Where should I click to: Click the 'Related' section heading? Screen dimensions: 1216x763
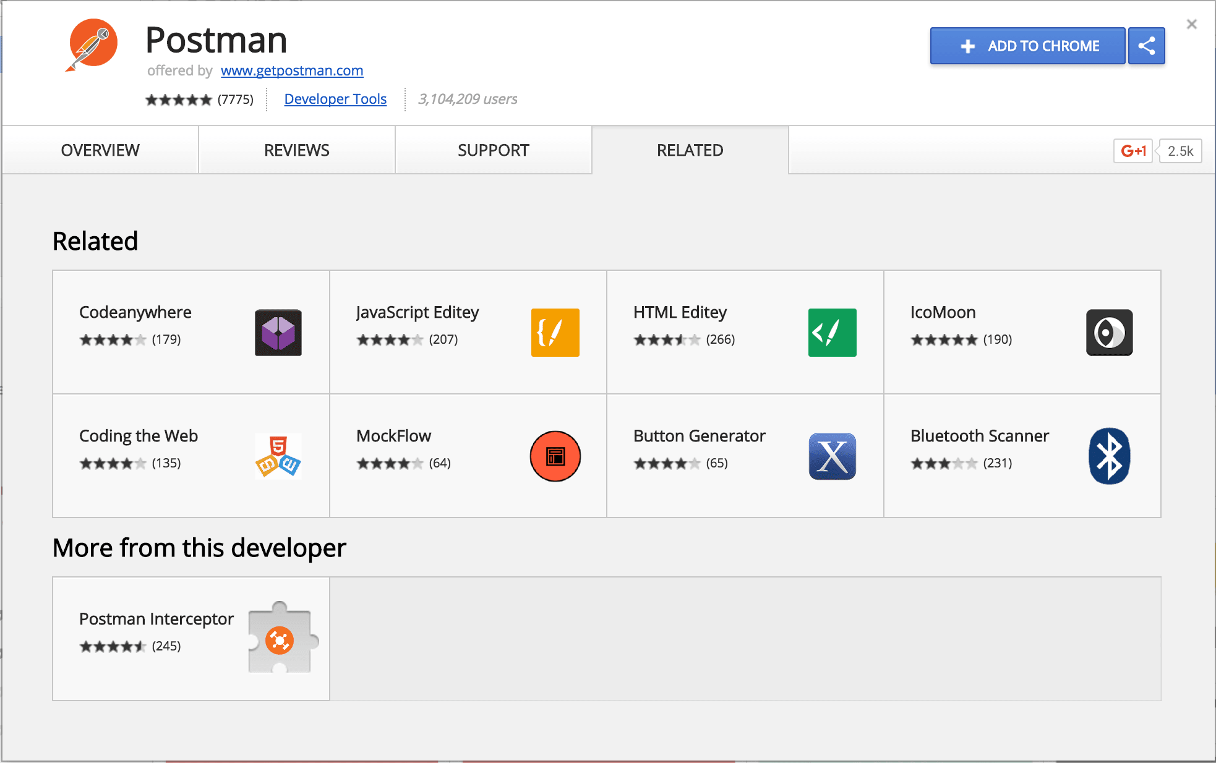(95, 241)
